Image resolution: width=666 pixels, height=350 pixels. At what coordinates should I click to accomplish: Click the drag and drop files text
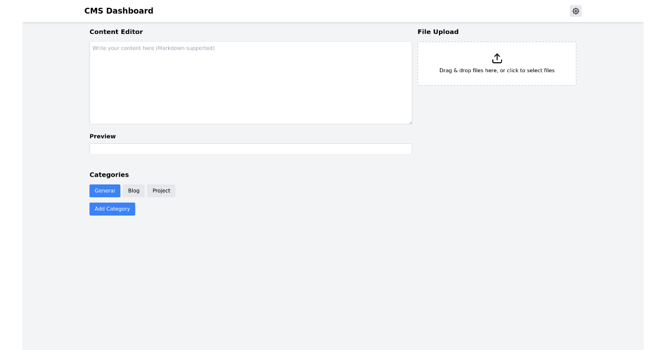pyautogui.click(x=497, y=71)
